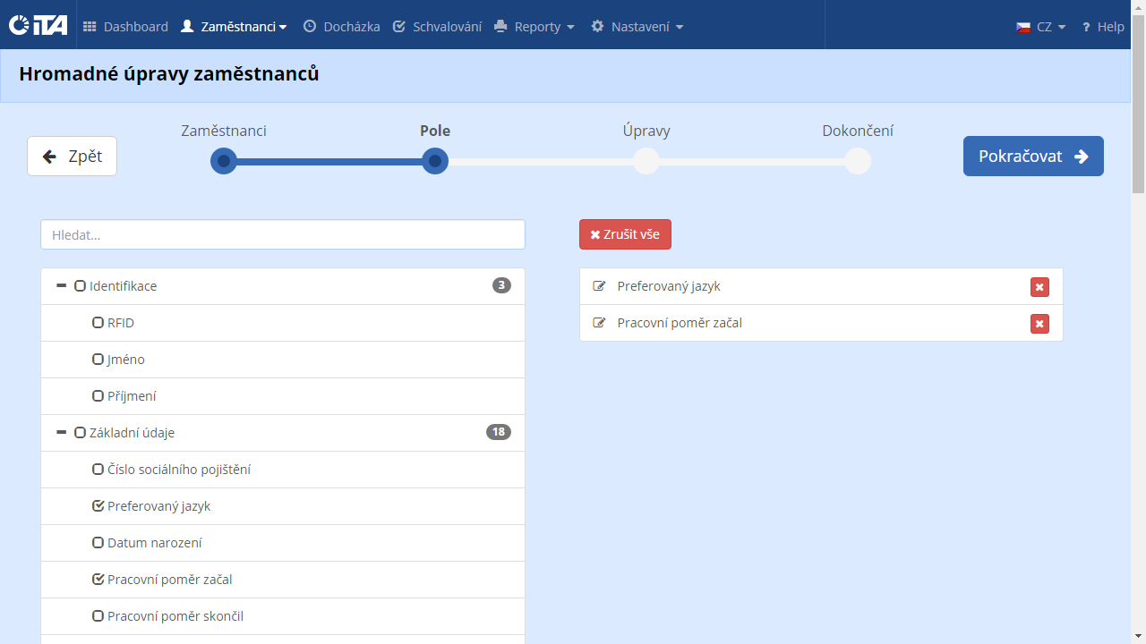This screenshot has width=1146, height=644.
Task: Collapse the Základní údaje group
Action: click(x=62, y=433)
